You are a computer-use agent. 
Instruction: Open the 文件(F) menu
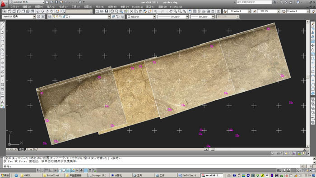pos(14,7)
